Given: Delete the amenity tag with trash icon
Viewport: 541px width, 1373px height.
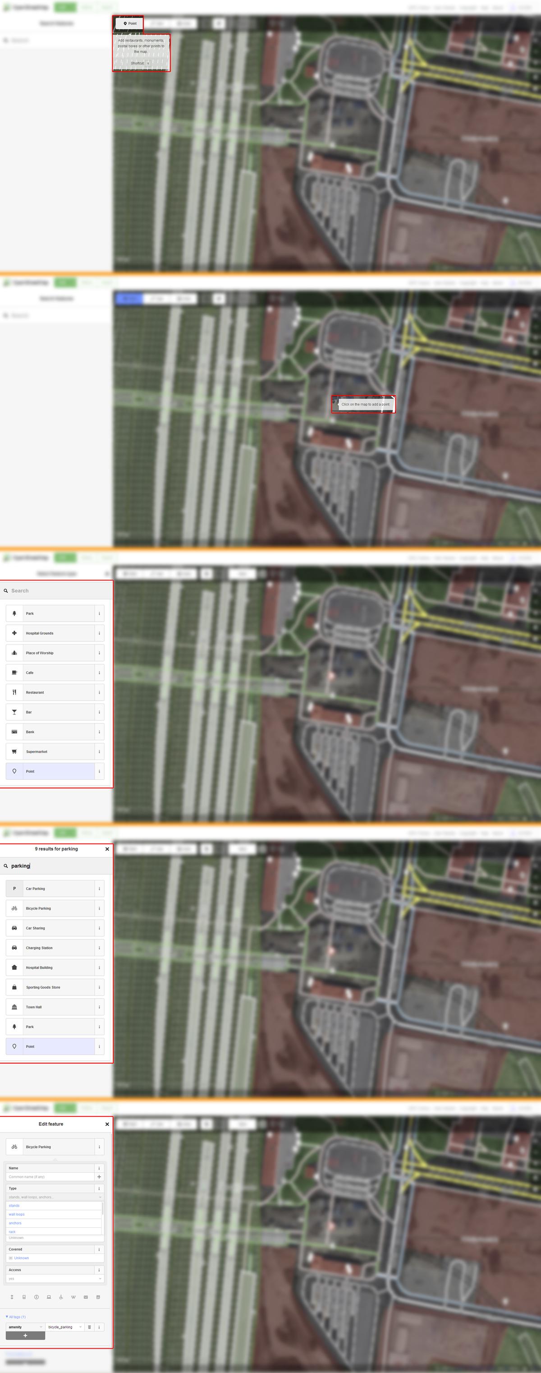Looking at the screenshot, I should (89, 1327).
